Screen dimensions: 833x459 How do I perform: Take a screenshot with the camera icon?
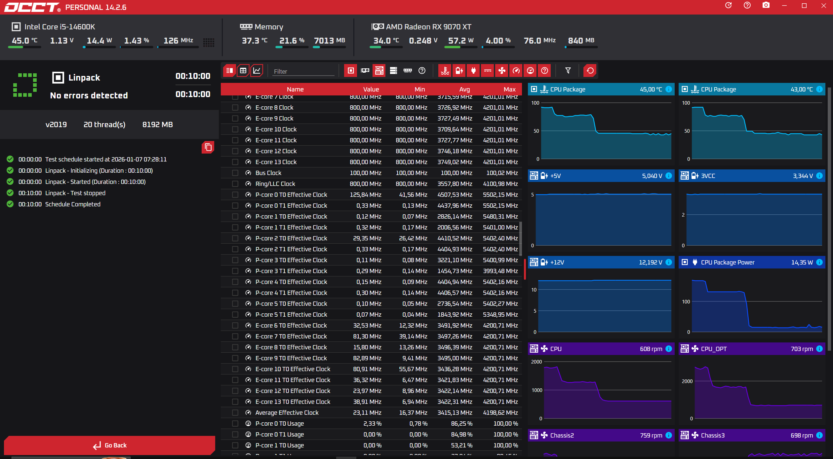pyautogui.click(x=766, y=6)
